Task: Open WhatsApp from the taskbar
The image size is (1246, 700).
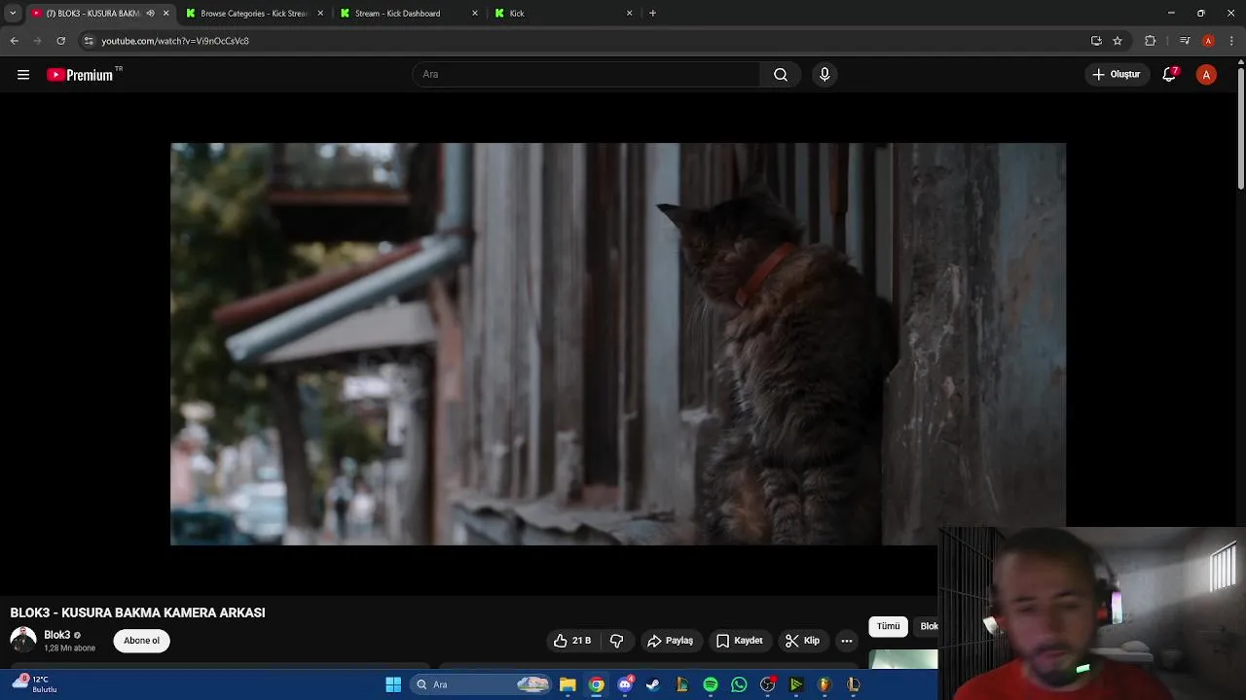Action: click(x=739, y=684)
